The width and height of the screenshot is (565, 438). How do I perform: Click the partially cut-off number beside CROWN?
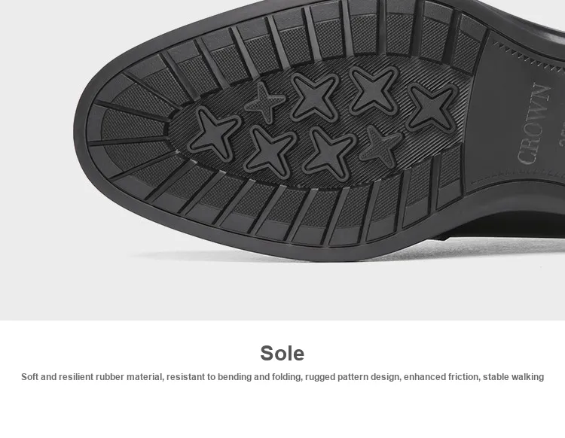point(561,133)
